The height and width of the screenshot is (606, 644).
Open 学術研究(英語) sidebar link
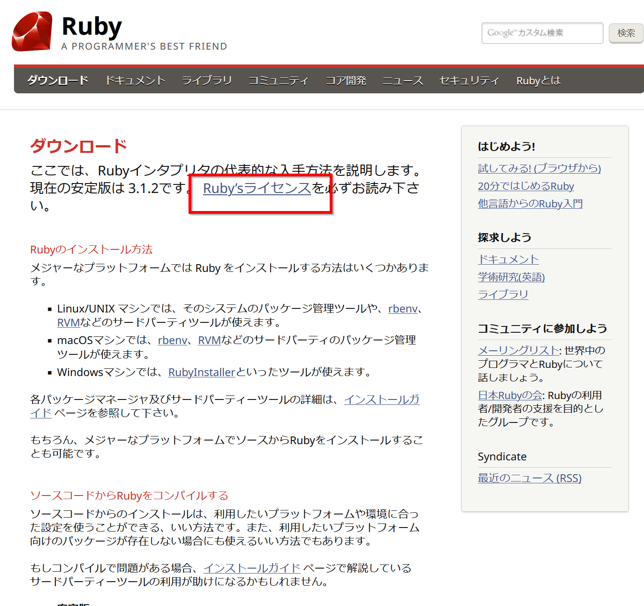[511, 277]
